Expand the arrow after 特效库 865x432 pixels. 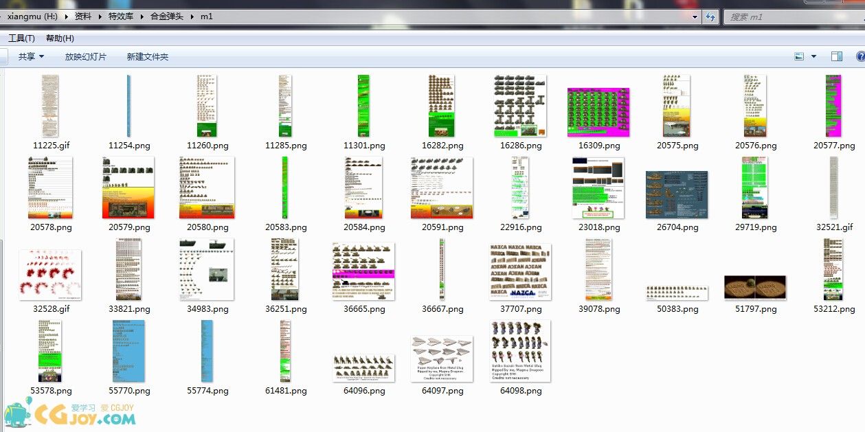click(143, 16)
